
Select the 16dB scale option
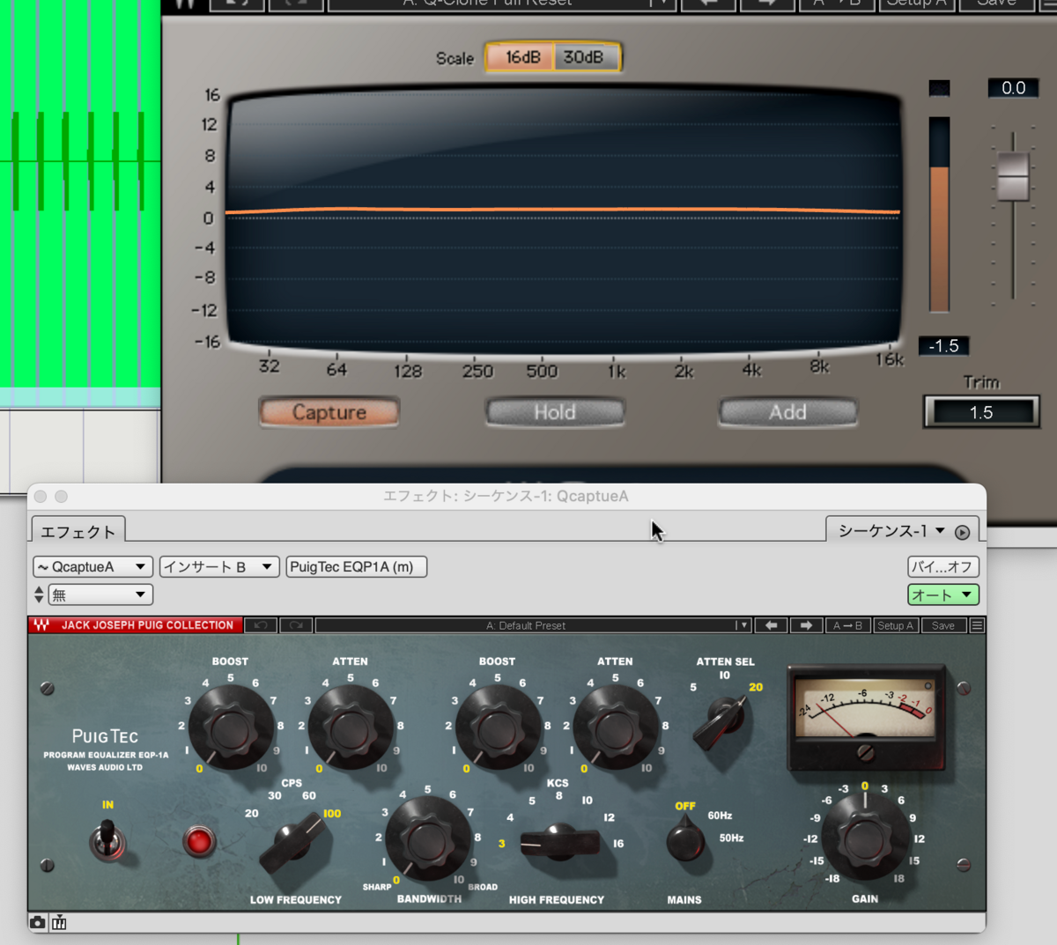point(521,57)
